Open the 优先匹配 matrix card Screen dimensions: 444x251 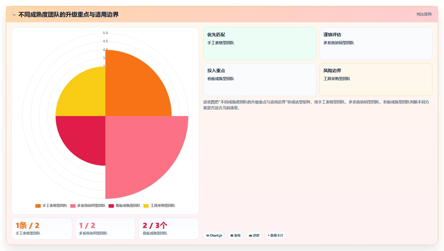260,44
